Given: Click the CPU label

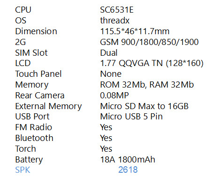Looking at the screenshot, I should pos(23,10).
